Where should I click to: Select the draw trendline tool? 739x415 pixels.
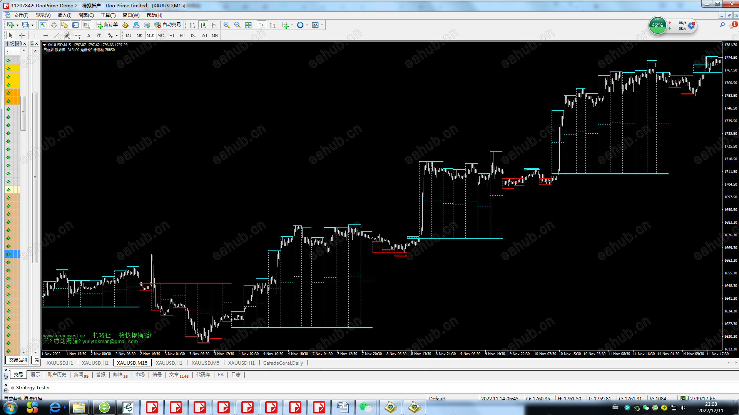point(56,35)
